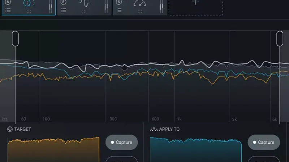Capture the TARGET spectrum
Viewport: 289px width, 162px height.
click(x=121, y=142)
